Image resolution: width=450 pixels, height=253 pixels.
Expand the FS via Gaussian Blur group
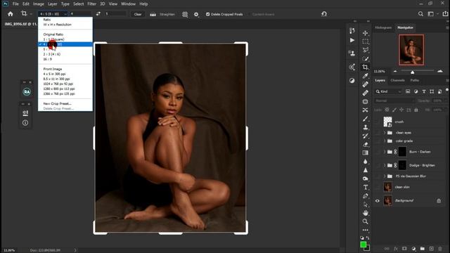click(385, 176)
